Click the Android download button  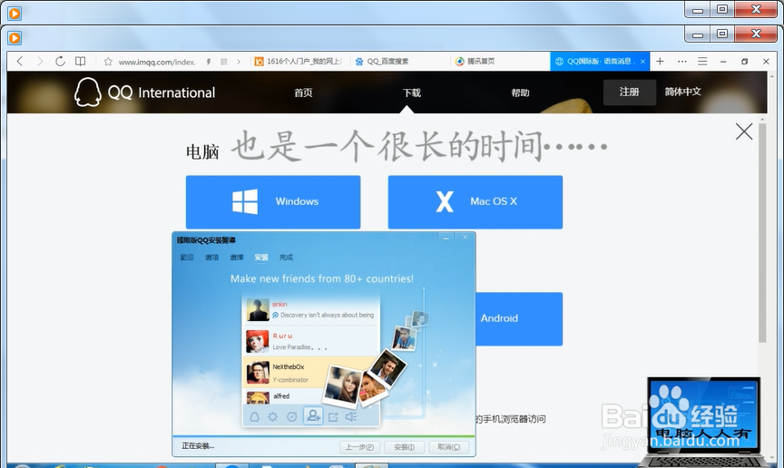[x=519, y=318]
